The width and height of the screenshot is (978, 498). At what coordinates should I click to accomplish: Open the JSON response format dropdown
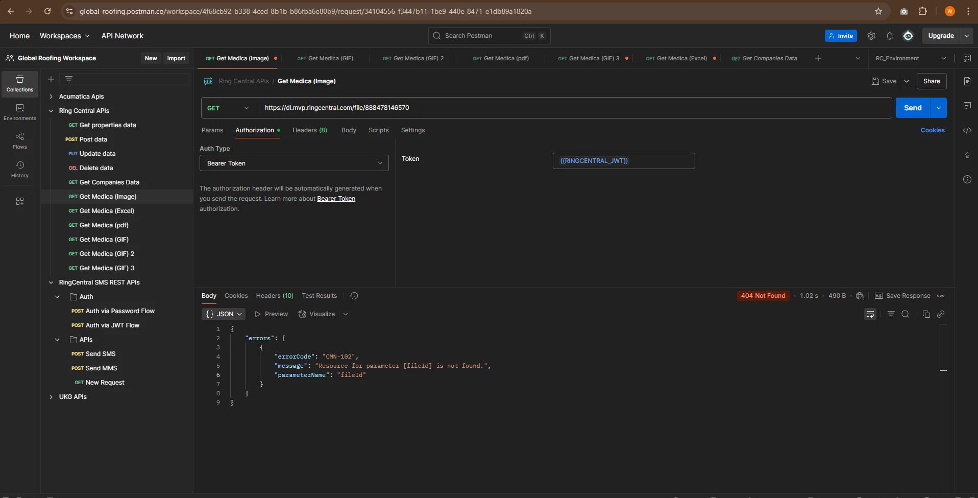click(x=224, y=314)
